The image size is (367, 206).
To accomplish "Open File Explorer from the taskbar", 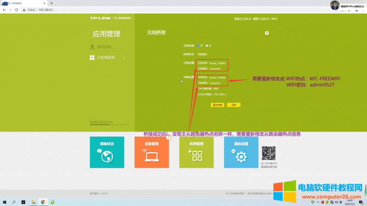I will (34, 202).
